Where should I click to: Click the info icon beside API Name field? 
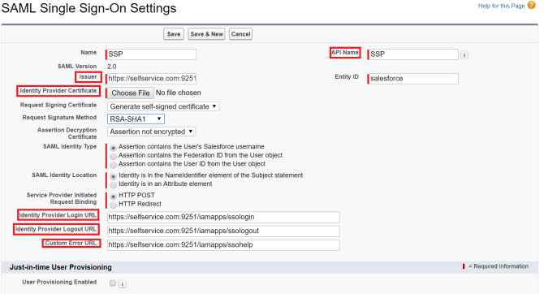click(464, 55)
